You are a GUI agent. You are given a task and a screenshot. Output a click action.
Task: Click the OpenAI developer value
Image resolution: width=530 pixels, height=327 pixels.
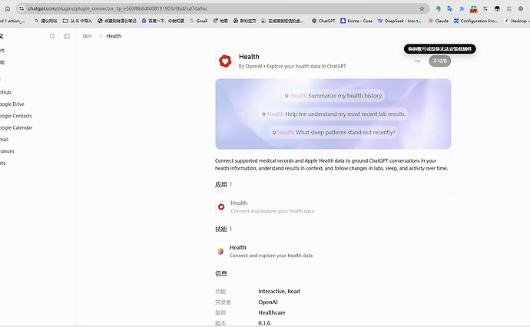click(268, 302)
